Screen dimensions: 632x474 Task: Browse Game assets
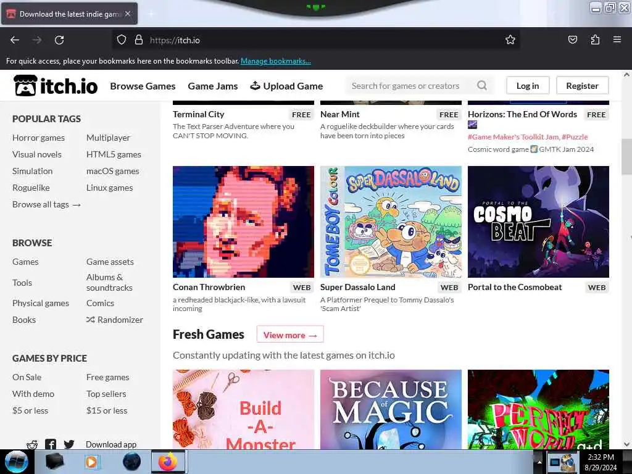point(110,262)
